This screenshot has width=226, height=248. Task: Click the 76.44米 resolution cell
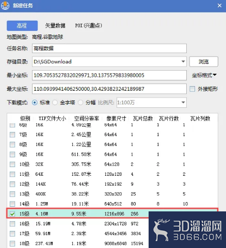tap(80, 184)
